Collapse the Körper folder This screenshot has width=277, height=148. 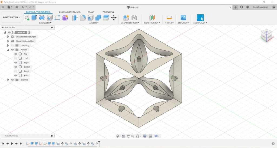click(x=8, y=50)
